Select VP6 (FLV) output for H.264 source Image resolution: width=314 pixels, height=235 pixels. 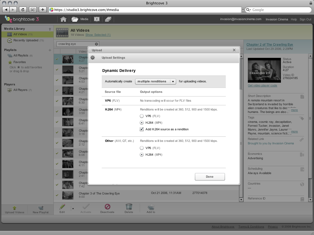(142, 116)
